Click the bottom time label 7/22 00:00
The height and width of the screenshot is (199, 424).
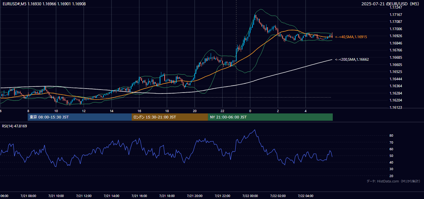pos(250,196)
